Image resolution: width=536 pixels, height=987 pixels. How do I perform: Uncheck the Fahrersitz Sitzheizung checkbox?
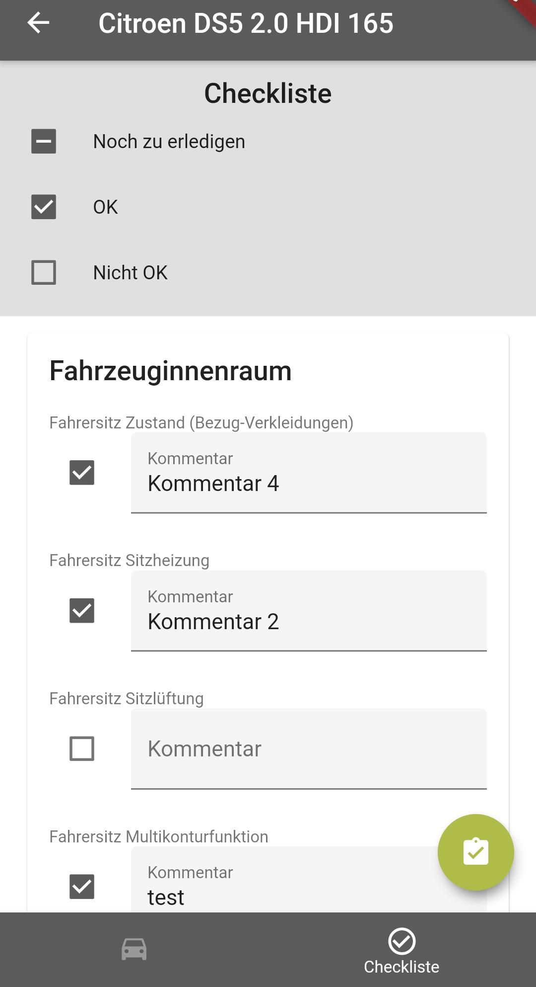coord(82,610)
